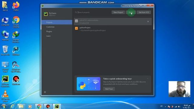Remove first recent project with X
The image size is (194, 109).
pyautogui.click(x=148, y=21)
